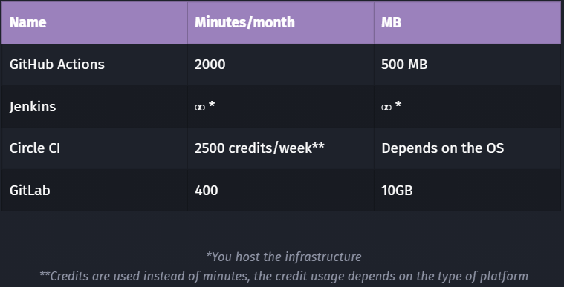The width and height of the screenshot is (564, 287).
Task: Click the infinity symbol in Jenkins minutes
Action: coord(200,107)
